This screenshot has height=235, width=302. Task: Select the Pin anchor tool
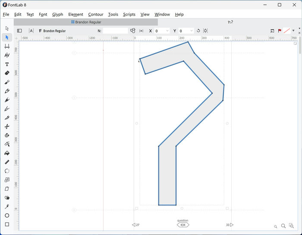7,207
